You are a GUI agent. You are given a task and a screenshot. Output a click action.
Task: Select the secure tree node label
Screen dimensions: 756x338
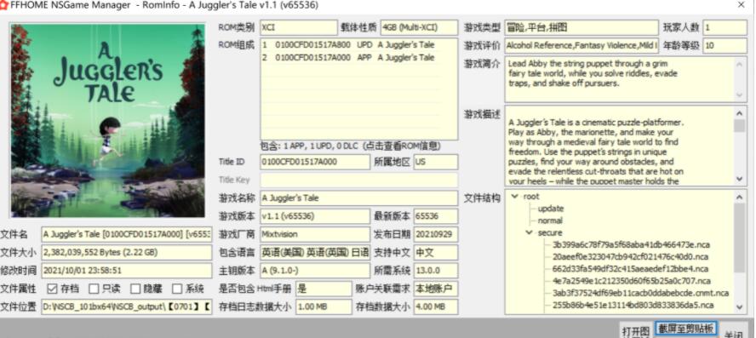(550, 232)
